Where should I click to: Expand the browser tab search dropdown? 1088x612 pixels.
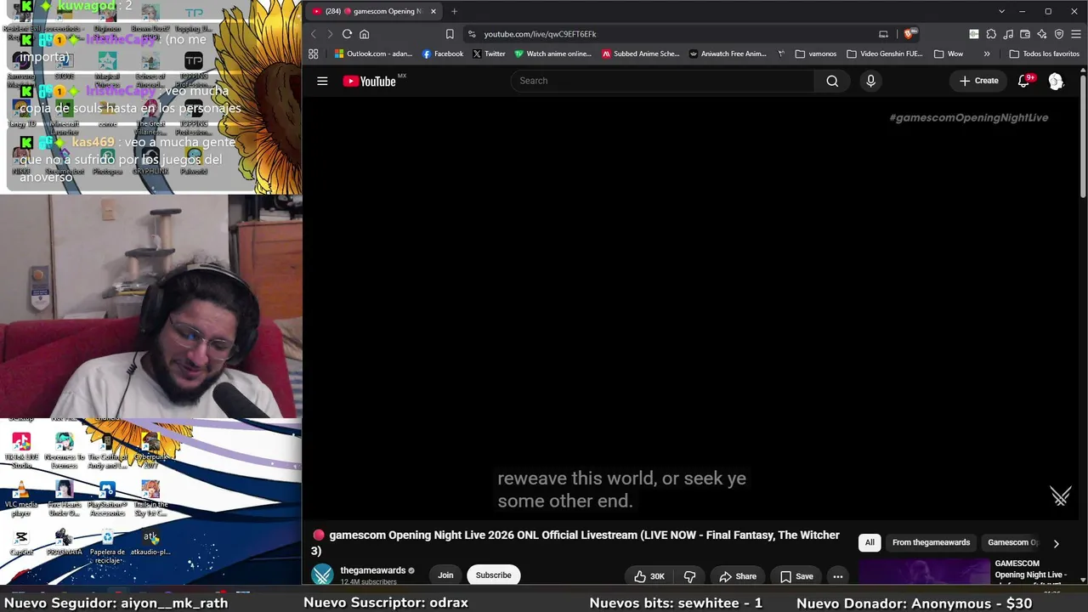click(1001, 11)
